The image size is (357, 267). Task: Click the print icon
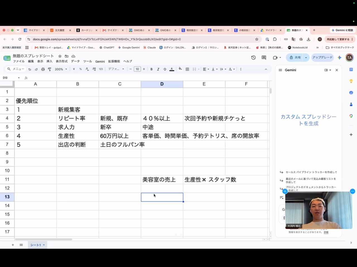[x=43, y=69]
